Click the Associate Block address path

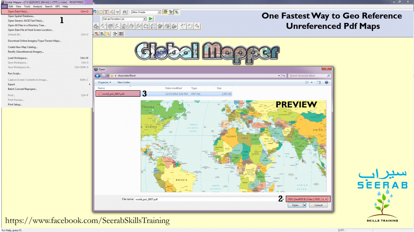tap(127, 76)
